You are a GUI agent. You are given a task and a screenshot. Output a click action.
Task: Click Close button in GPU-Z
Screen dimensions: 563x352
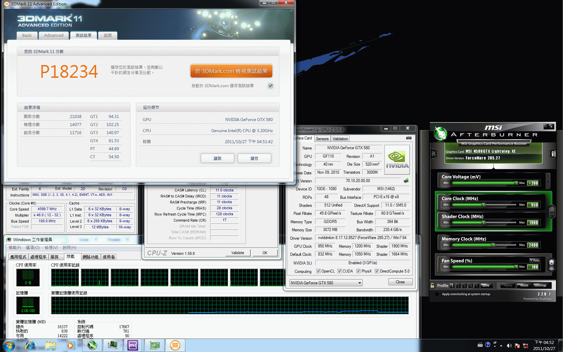(x=400, y=282)
